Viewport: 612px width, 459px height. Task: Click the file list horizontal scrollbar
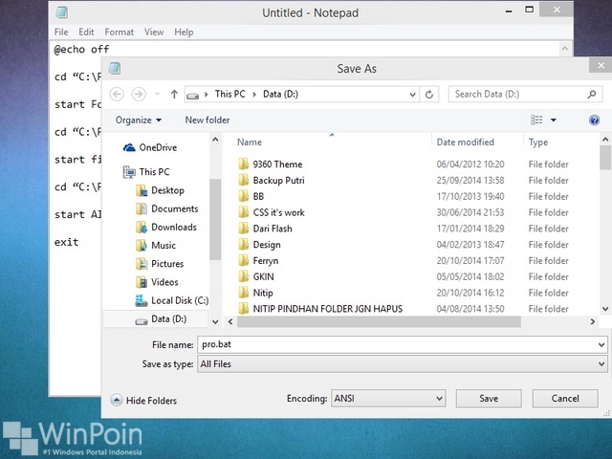[379, 321]
